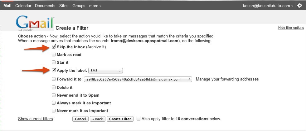This screenshot has width=306, height=131.
Task: Go to Calendar in top bar
Action: (x=23, y=6)
